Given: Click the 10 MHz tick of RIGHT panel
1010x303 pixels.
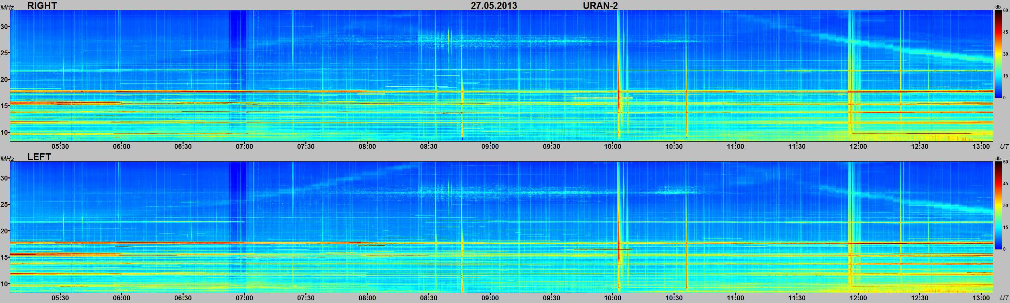Looking at the screenshot, I should point(4,132).
